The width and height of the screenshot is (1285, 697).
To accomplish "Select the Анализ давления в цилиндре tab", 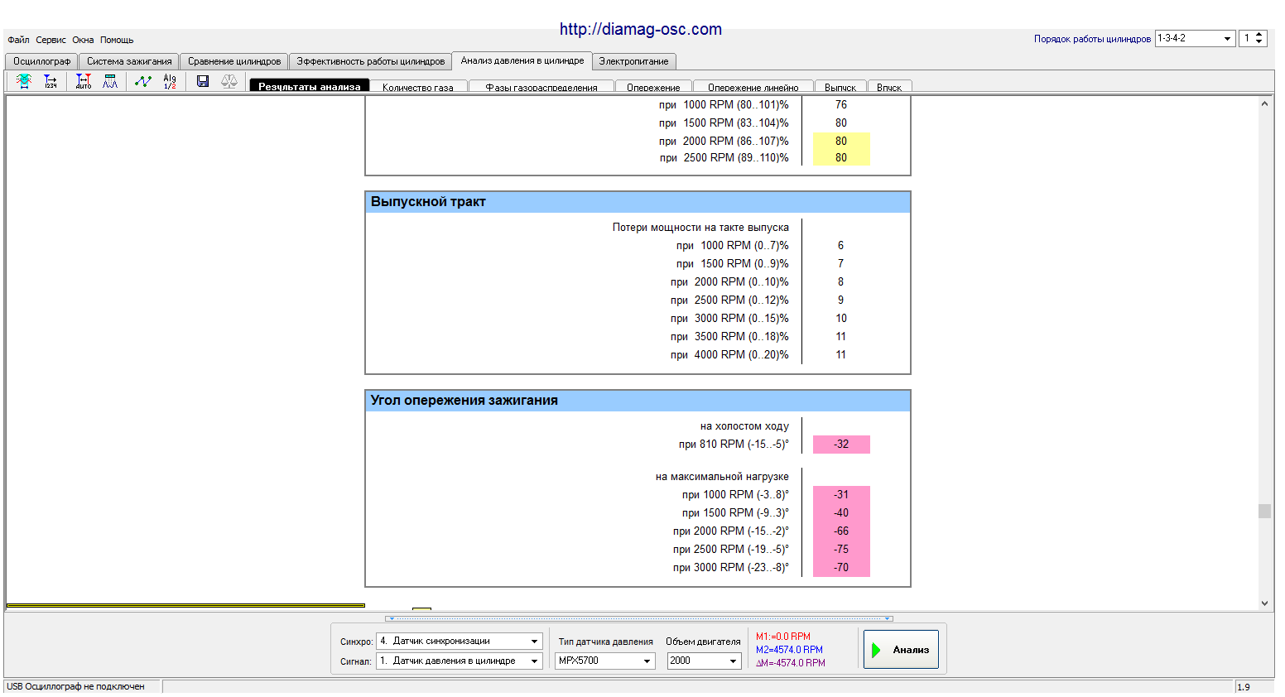I will click(x=522, y=60).
